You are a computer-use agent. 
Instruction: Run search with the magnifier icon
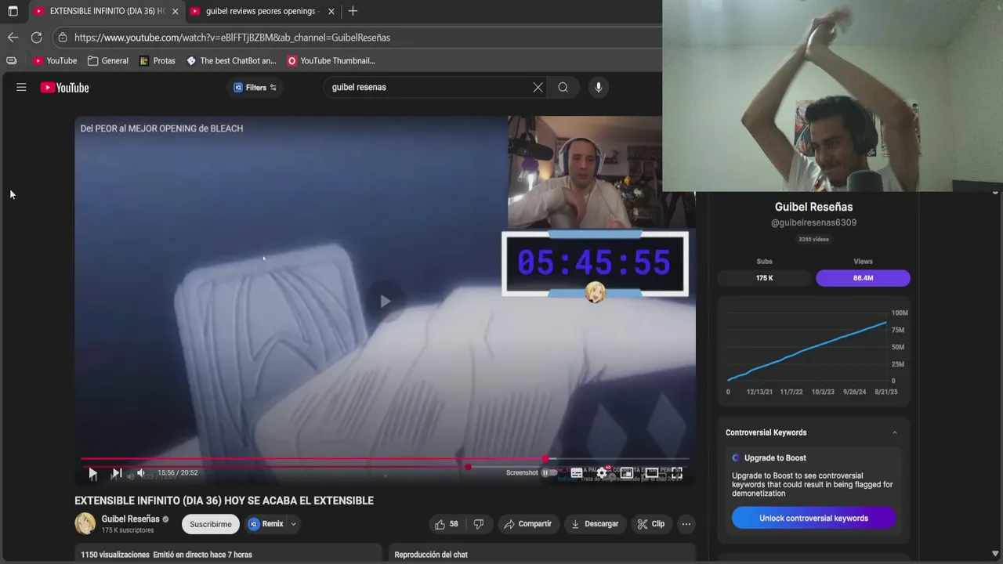pyautogui.click(x=563, y=88)
